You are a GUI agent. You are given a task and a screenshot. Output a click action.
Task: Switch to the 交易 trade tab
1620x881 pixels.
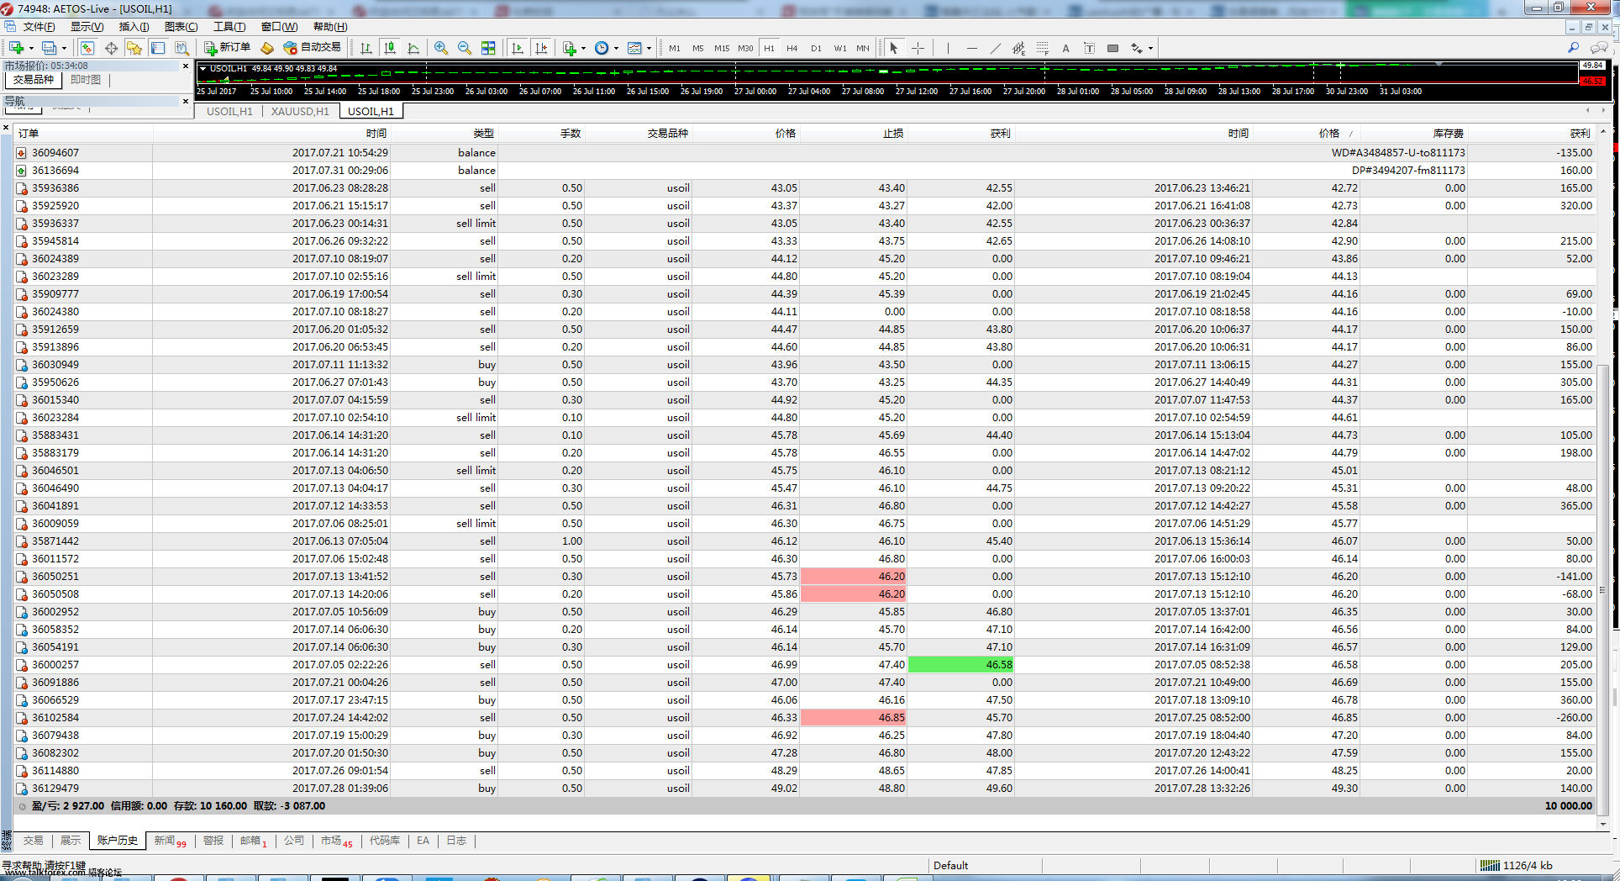pos(34,841)
